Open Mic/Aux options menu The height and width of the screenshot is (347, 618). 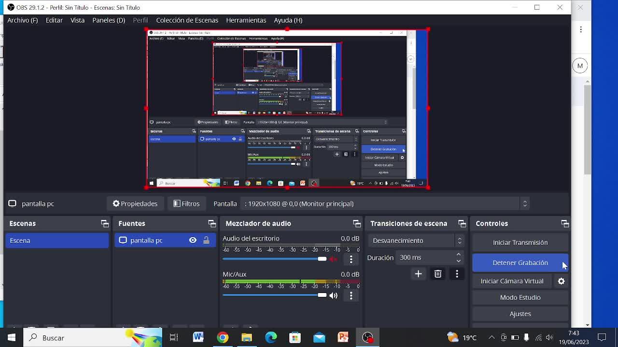click(x=351, y=295)
